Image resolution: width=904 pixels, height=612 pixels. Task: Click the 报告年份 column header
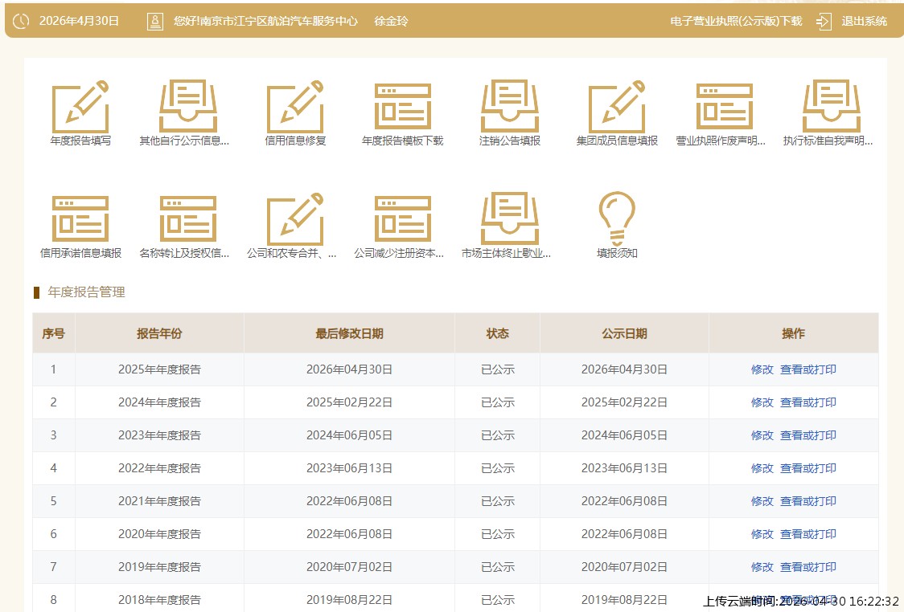coord(159,333)
